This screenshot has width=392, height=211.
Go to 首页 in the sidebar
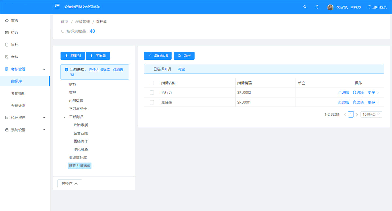[15, 20]
